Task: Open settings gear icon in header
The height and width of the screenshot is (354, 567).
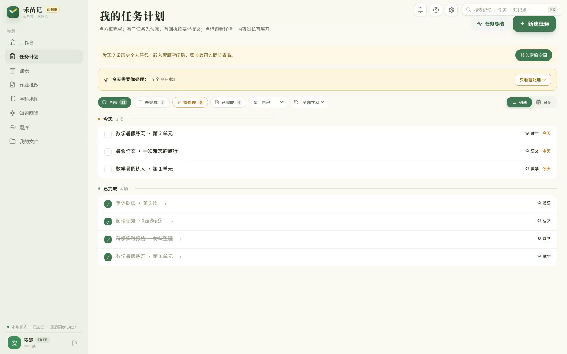Action: pos(451,10)
